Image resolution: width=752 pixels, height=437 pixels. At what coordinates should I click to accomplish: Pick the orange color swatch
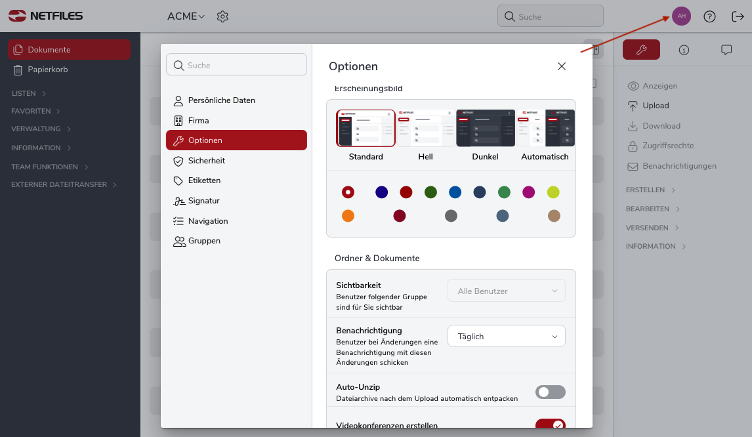coord(348,216)
